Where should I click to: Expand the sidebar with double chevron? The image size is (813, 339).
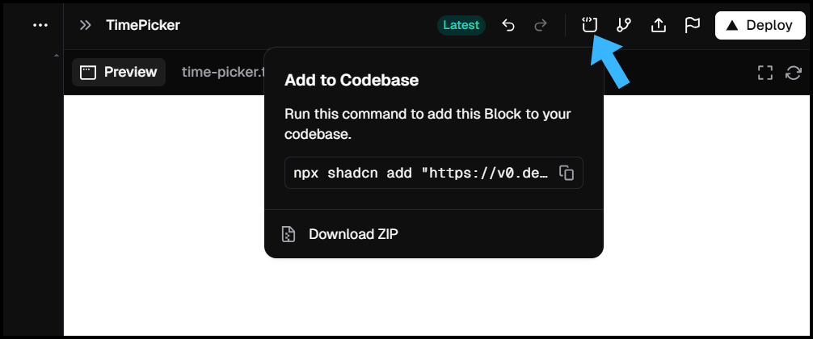coord(85,25)
